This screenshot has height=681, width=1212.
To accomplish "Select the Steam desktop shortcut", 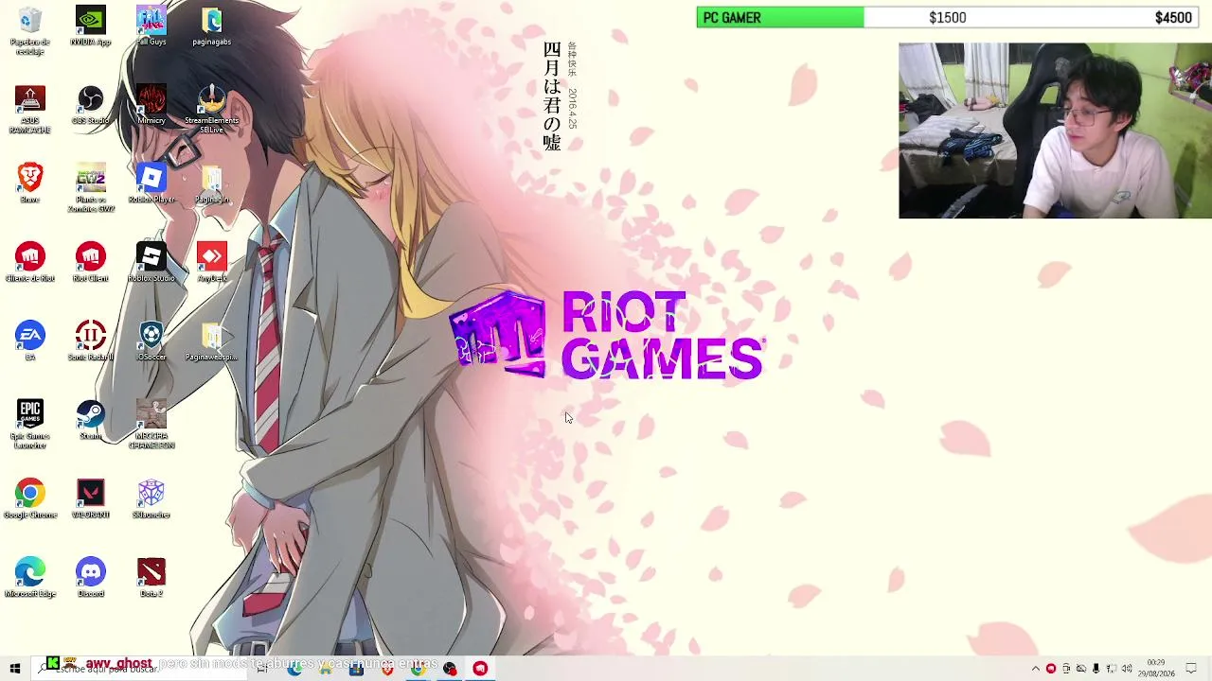I will [x=91, y=420].
